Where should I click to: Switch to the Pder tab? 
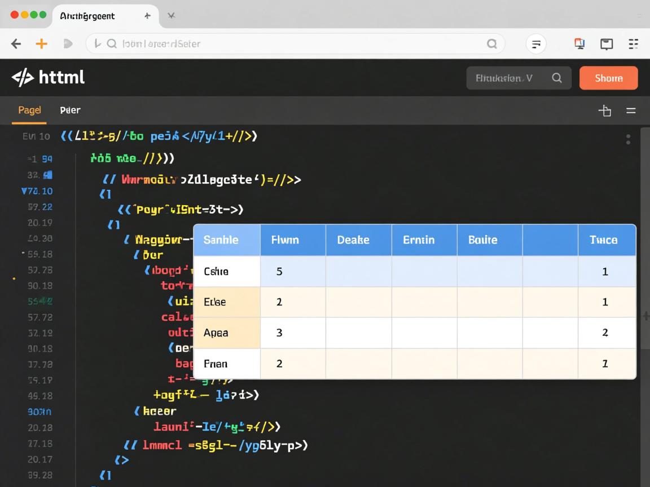pyautogui.click(x=70, y=110)
